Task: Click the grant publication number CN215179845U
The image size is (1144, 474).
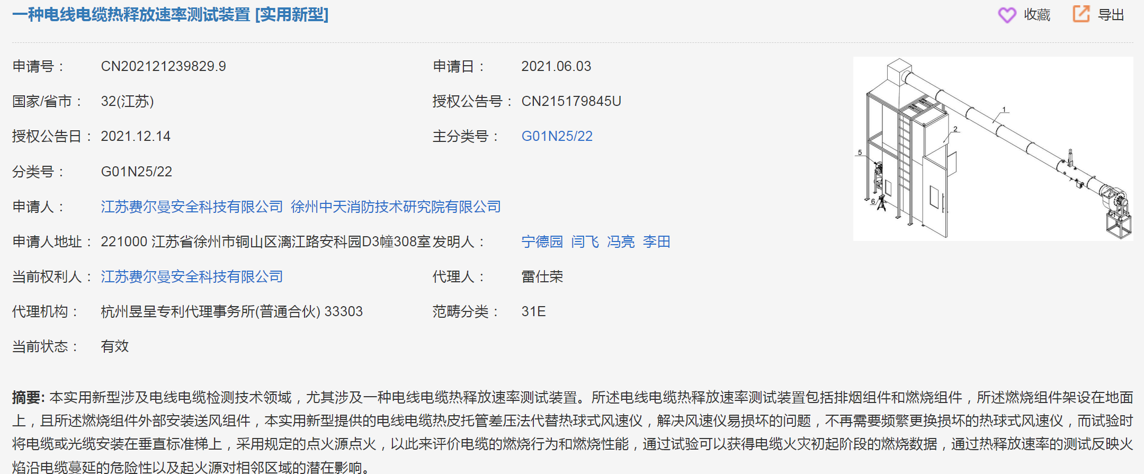Action: [x=571, y=101]
